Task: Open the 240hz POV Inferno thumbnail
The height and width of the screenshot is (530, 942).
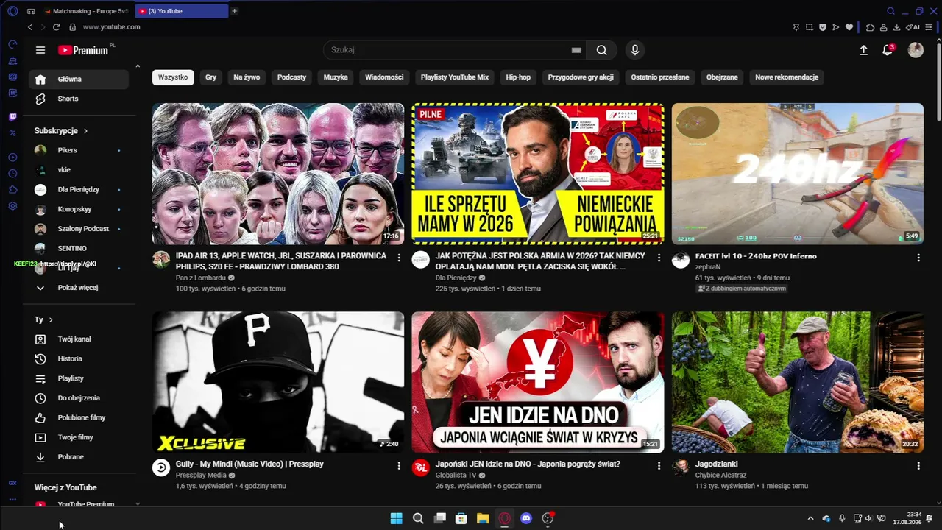Action: click(x=798, y=174)
